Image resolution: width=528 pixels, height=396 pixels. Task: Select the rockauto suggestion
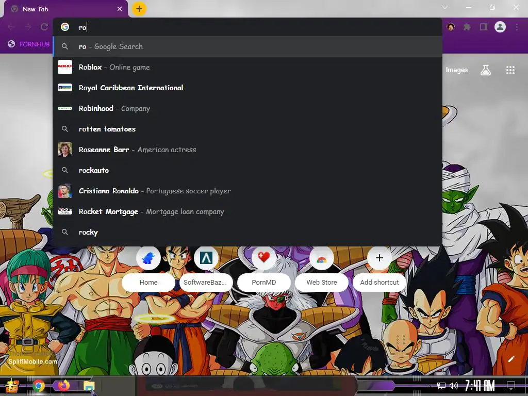(247, 170)
